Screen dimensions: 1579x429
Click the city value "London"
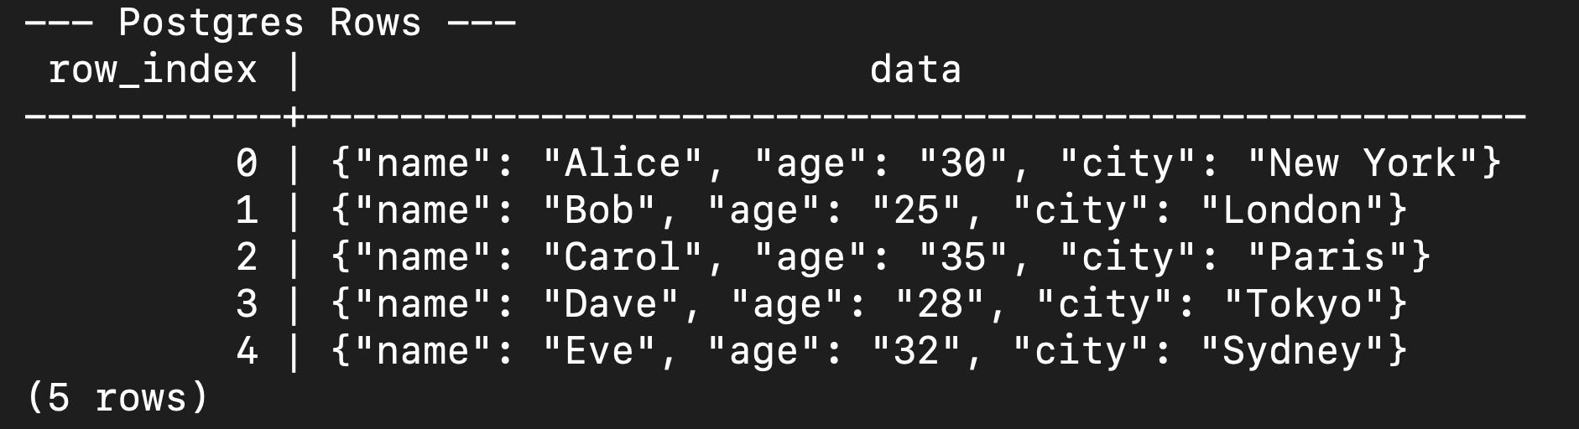click(x=1292, y=210)
